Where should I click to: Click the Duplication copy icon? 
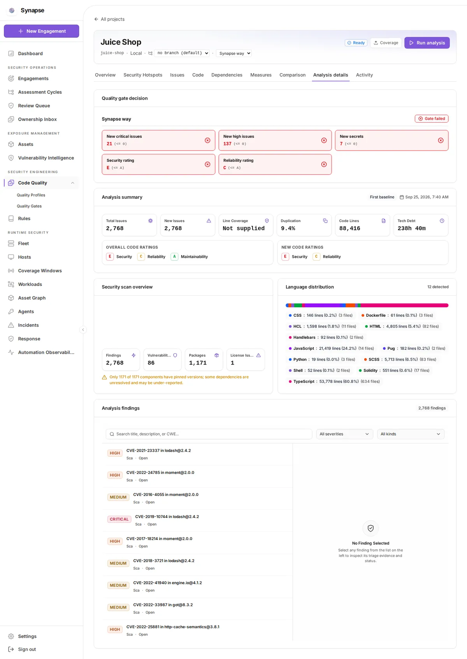[325, 221]
